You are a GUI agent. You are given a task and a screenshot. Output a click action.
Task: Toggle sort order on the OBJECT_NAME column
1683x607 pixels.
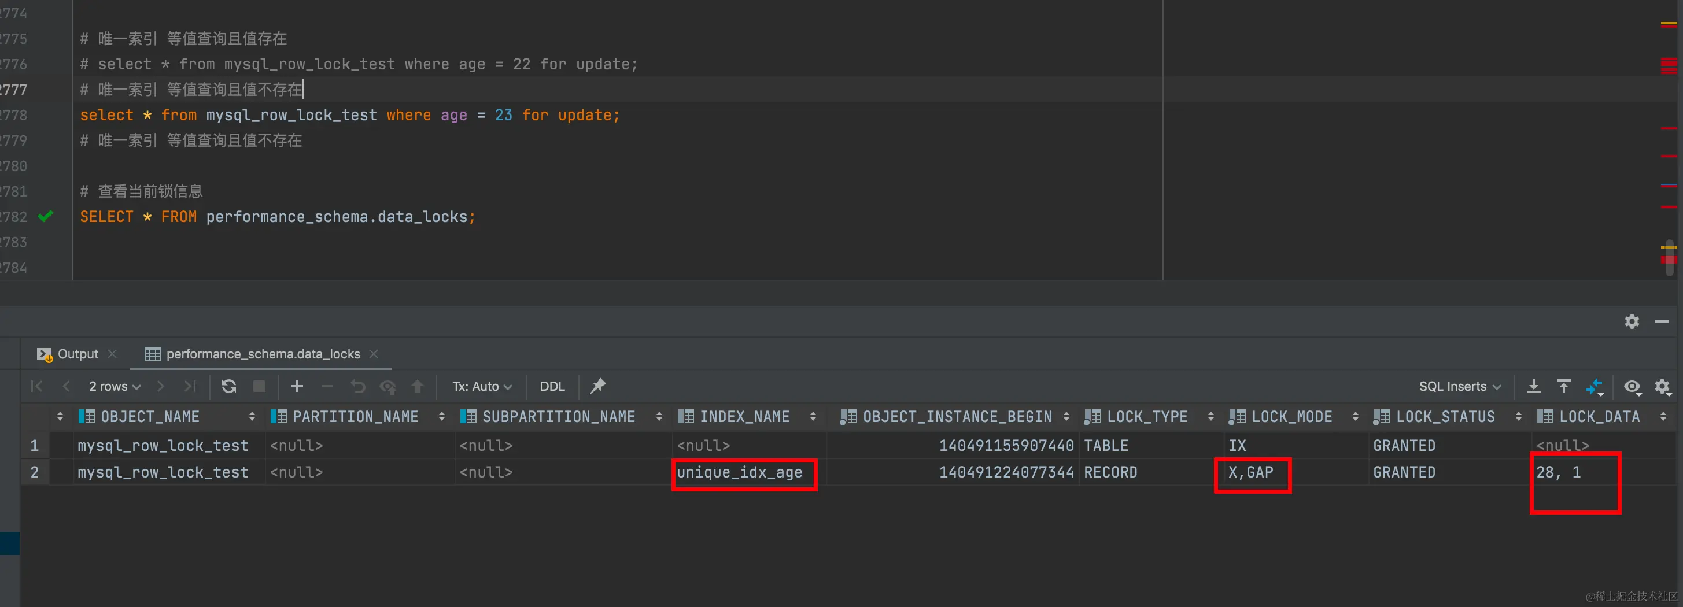(252, 416)
